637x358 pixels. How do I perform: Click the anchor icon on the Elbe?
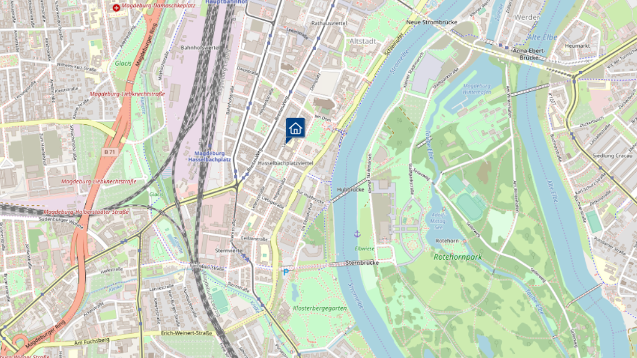click(x=356, y=234)
